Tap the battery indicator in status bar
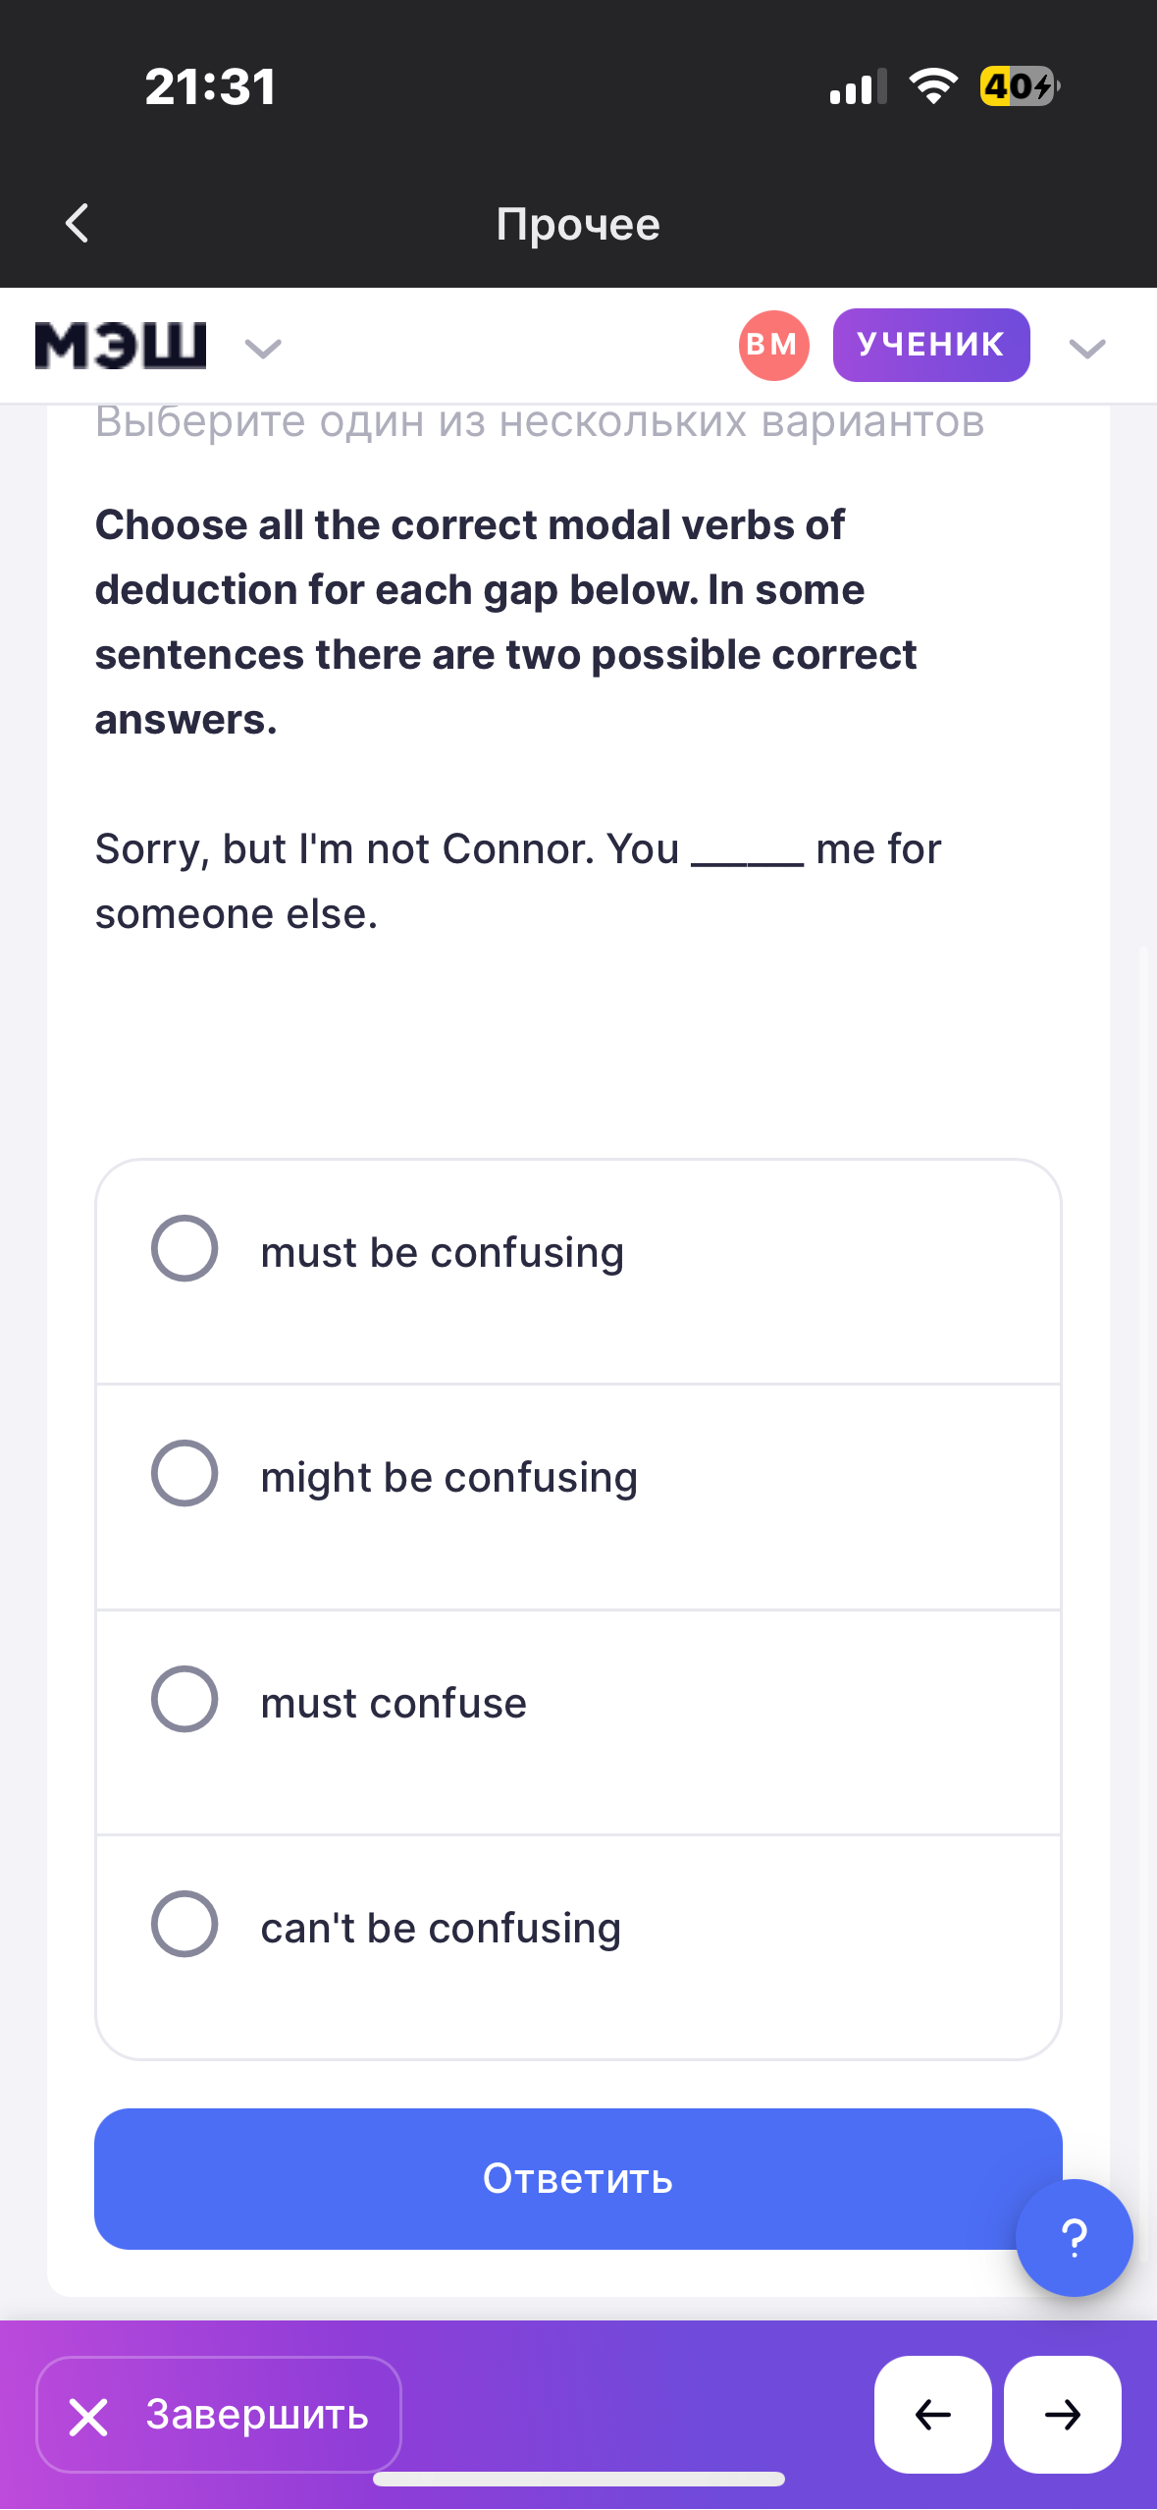The image size is (1157, 2510). [1019, 86]
